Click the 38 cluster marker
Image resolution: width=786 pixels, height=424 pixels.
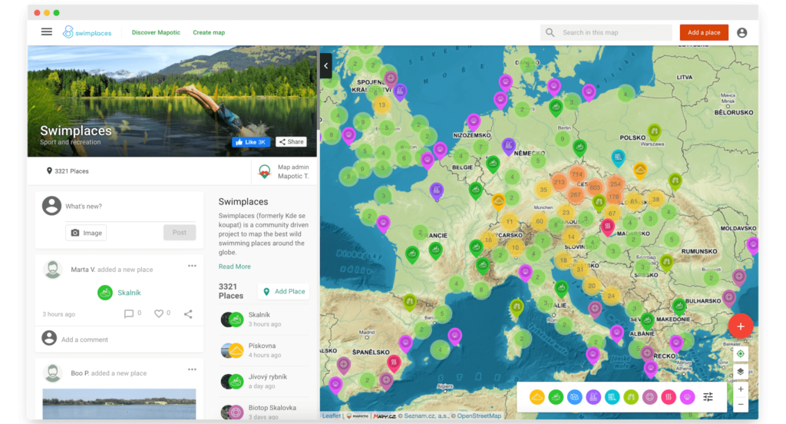pyautogui.click(x=656, y=199)
